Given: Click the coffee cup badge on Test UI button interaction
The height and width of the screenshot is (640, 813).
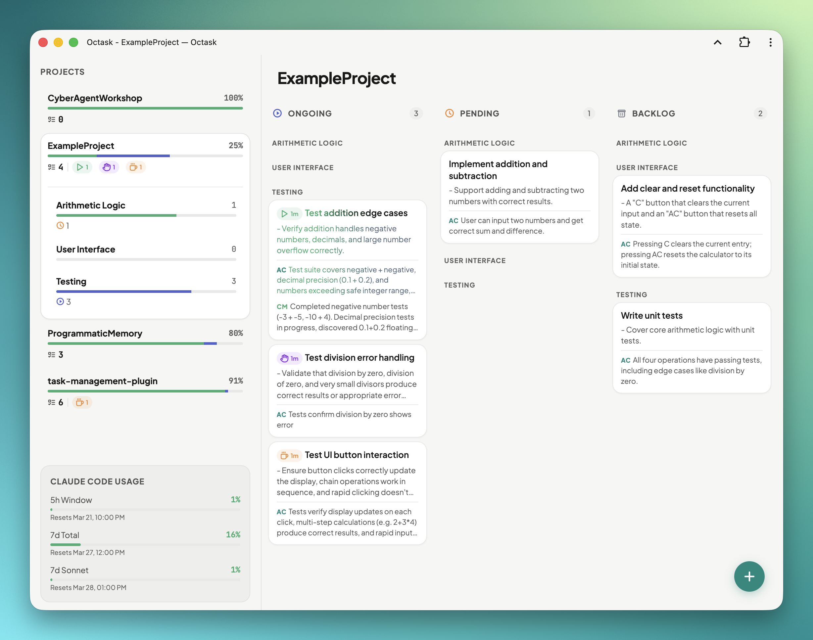Looking at the screenshot, I should coord(289,456).
